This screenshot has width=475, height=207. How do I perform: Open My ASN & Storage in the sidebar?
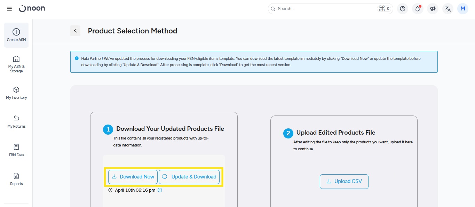tap(16, 64)
